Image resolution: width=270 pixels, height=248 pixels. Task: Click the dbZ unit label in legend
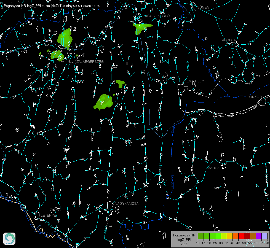pyautogui.click(x=184, y=244)
